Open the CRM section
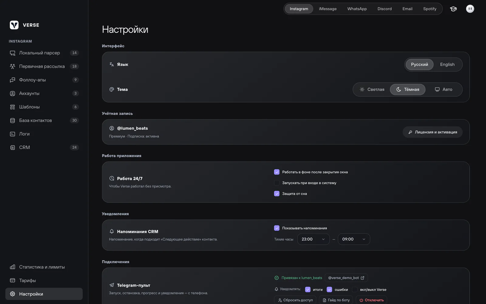This screenshot has width=486, height=304. [x=44, y=147]
